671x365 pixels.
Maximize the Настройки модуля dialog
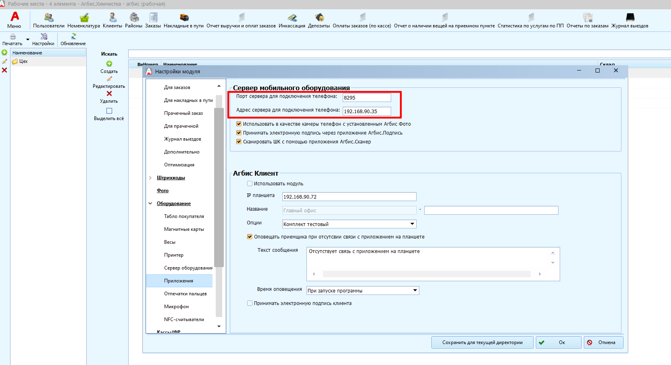pos(598,71)
